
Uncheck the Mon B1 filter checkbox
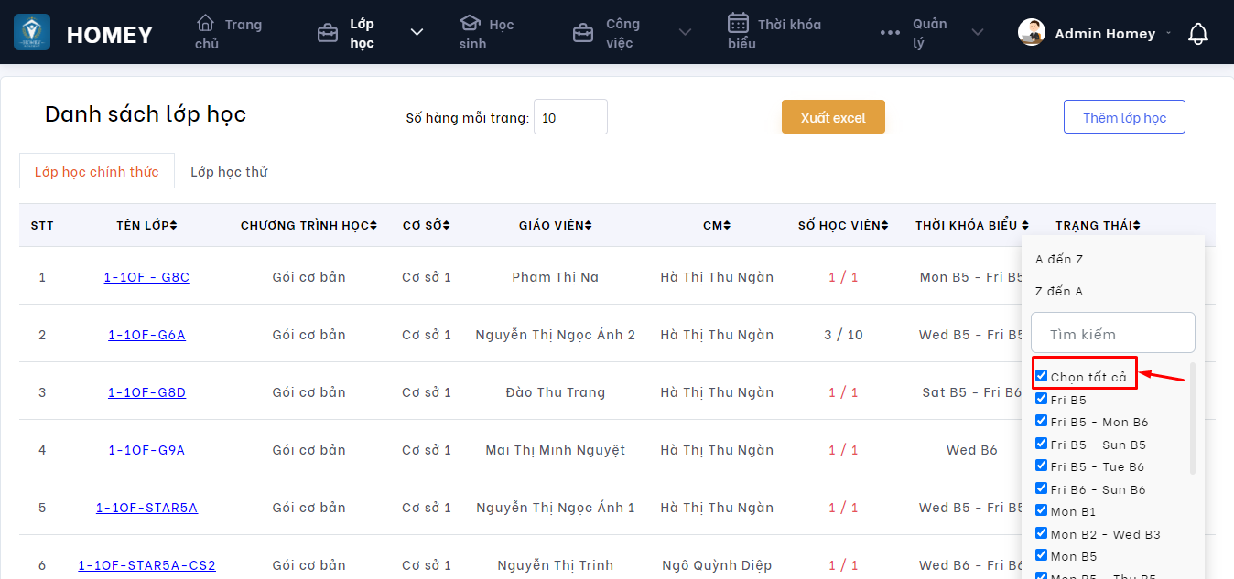click(1041, 510)
